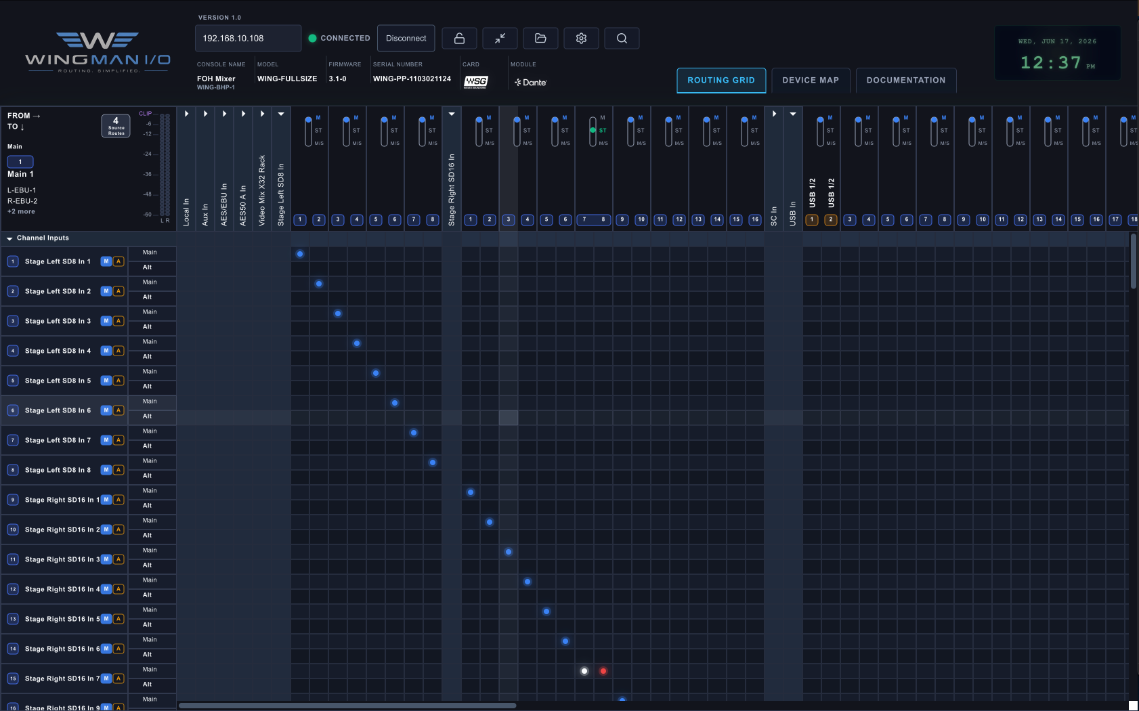Expand the AES/EBU In source group
Screen dimensions: 1139x711
click(224, 114)
